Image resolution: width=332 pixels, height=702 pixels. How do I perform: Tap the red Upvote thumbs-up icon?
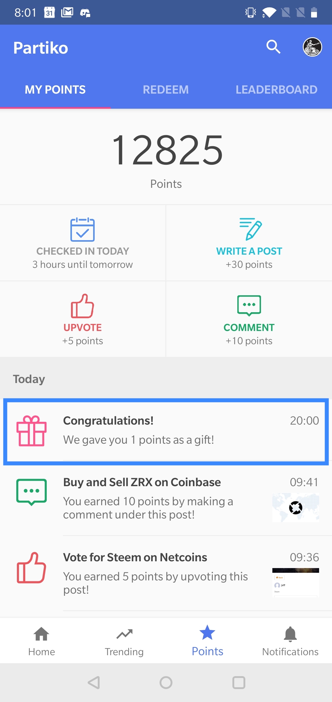[82, 306]
